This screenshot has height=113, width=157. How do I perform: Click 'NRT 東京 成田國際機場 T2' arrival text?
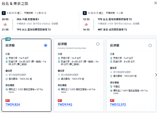click(112, 30)
